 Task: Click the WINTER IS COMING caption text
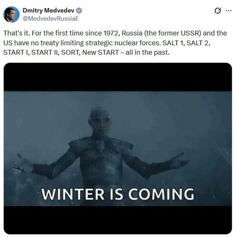point(118,194)
